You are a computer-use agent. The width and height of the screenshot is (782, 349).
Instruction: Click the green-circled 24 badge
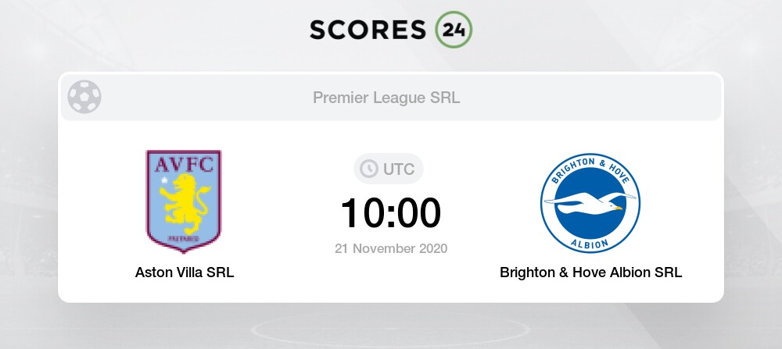point(454,30)
